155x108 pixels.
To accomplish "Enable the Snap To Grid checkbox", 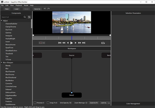I will (48, 103).
